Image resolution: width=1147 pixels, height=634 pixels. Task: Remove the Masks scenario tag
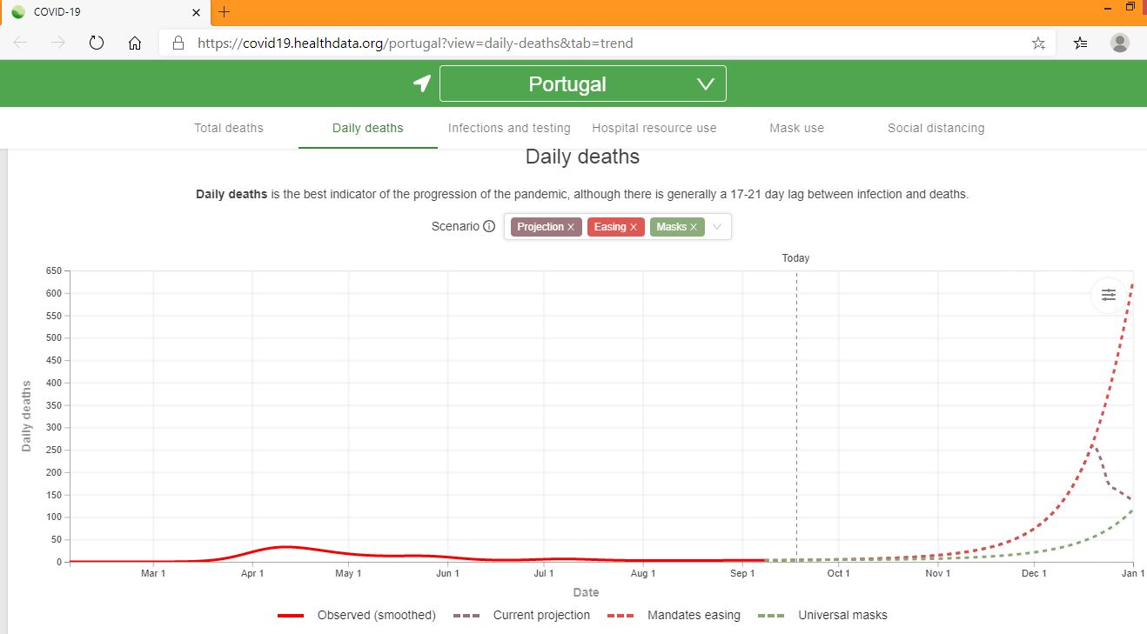click(694, 227)
